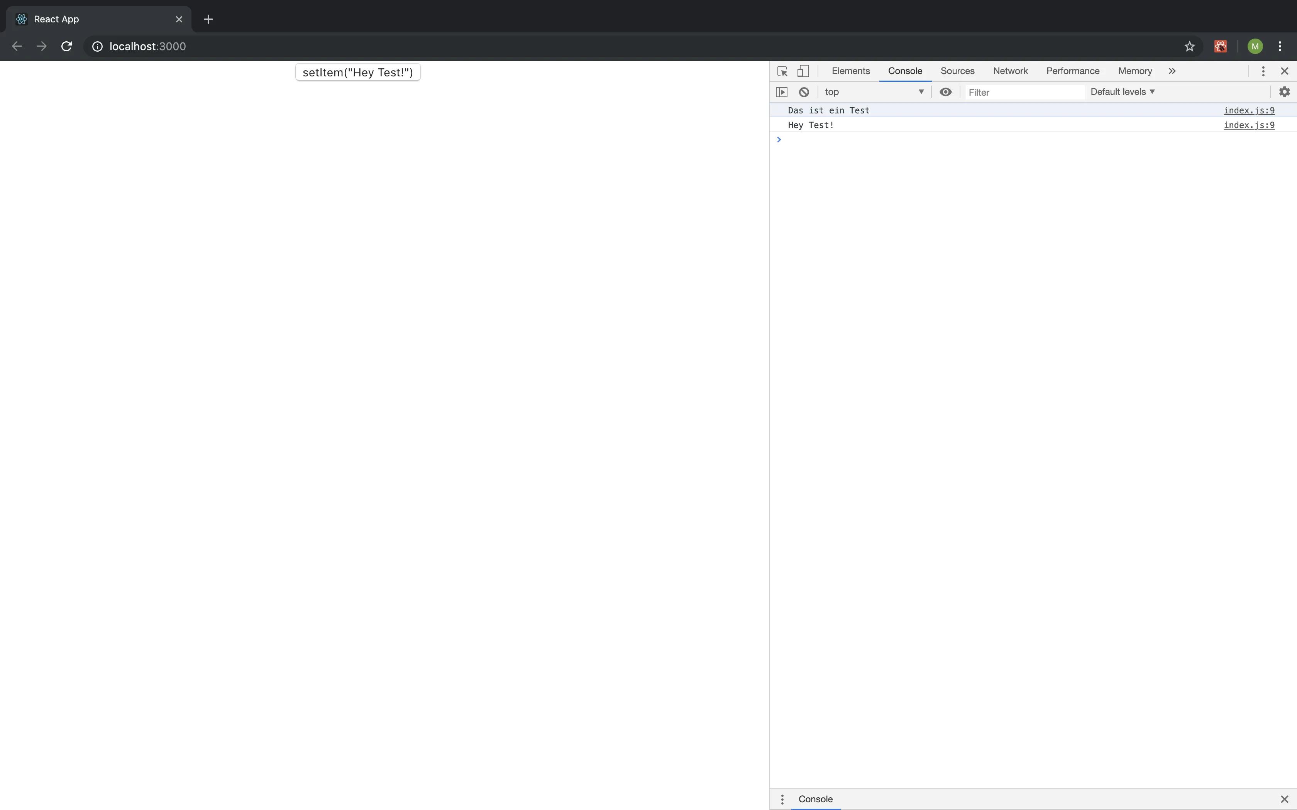This screenshot has width=1297, height=810.
Task: Open a new browser tab
Action: coord(208,19)
